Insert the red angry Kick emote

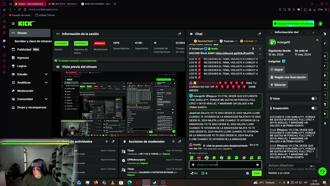199,158
